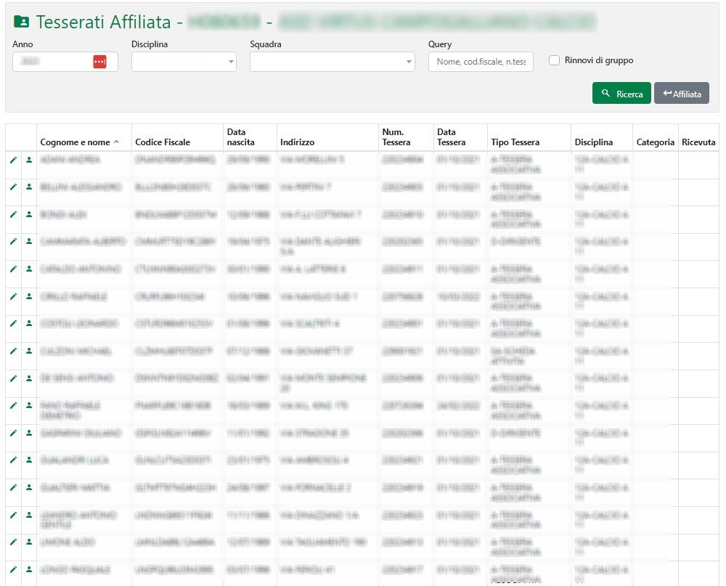Toggle sort arrow on Cognome e nome column
The image size is (726, 586).
click(116, 142)
